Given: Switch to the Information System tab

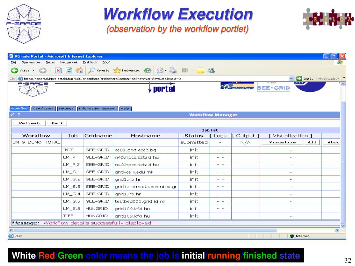Looking at the screenshot, I should [x=97, y=108].
